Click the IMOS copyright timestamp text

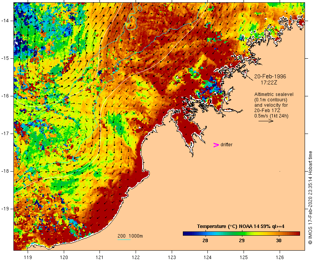click(310, 198)
